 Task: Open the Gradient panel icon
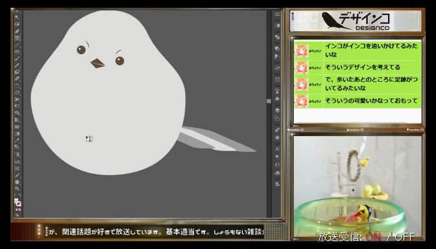[x=277, y=25]
